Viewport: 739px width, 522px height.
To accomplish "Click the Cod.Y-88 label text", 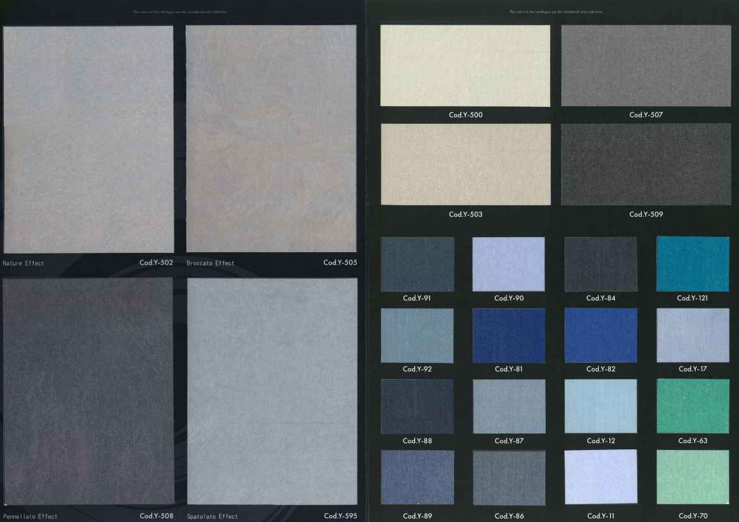I will point(418,441).
